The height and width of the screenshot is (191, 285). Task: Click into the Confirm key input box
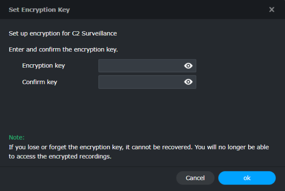click(x=140, y=82)
